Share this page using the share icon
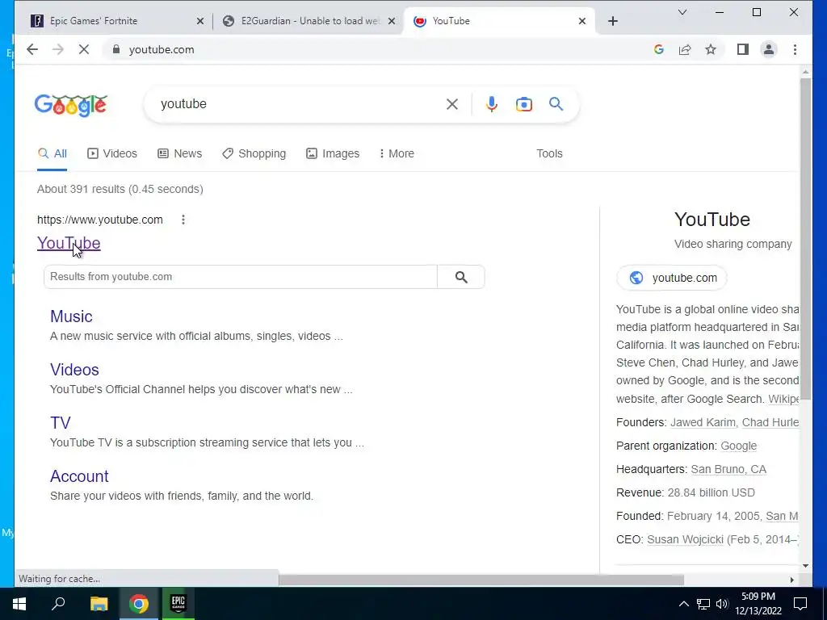The image size is (827, 620). (685, 49)
